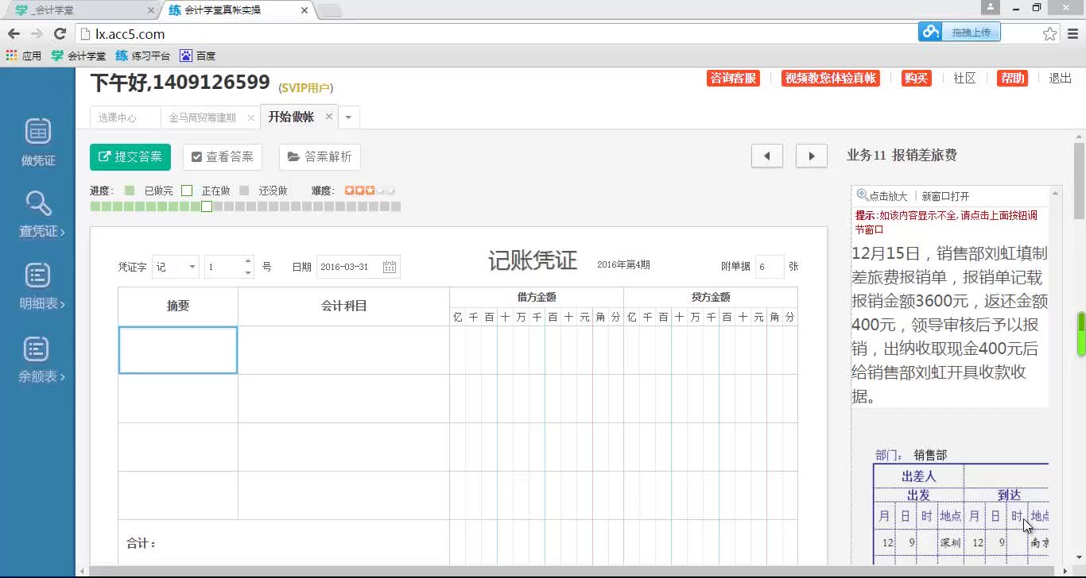
Task: Go to next task with right arrow
Action: (811, 156)
